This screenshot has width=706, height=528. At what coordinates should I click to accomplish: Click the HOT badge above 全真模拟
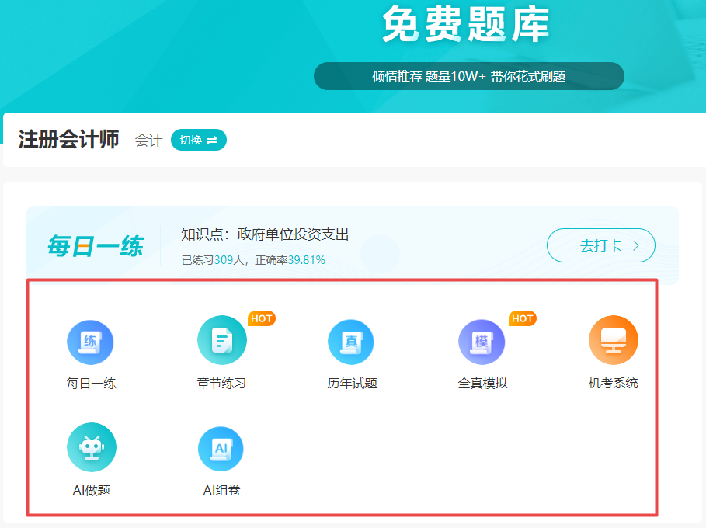(x=523, y=318)
